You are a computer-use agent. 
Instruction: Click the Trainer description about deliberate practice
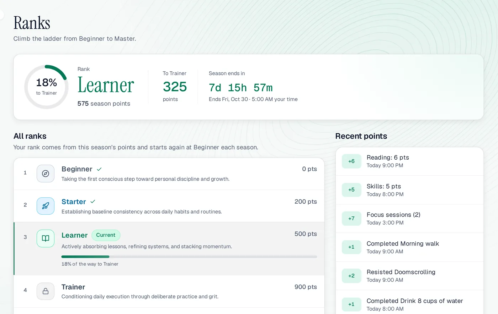(140, 297)
